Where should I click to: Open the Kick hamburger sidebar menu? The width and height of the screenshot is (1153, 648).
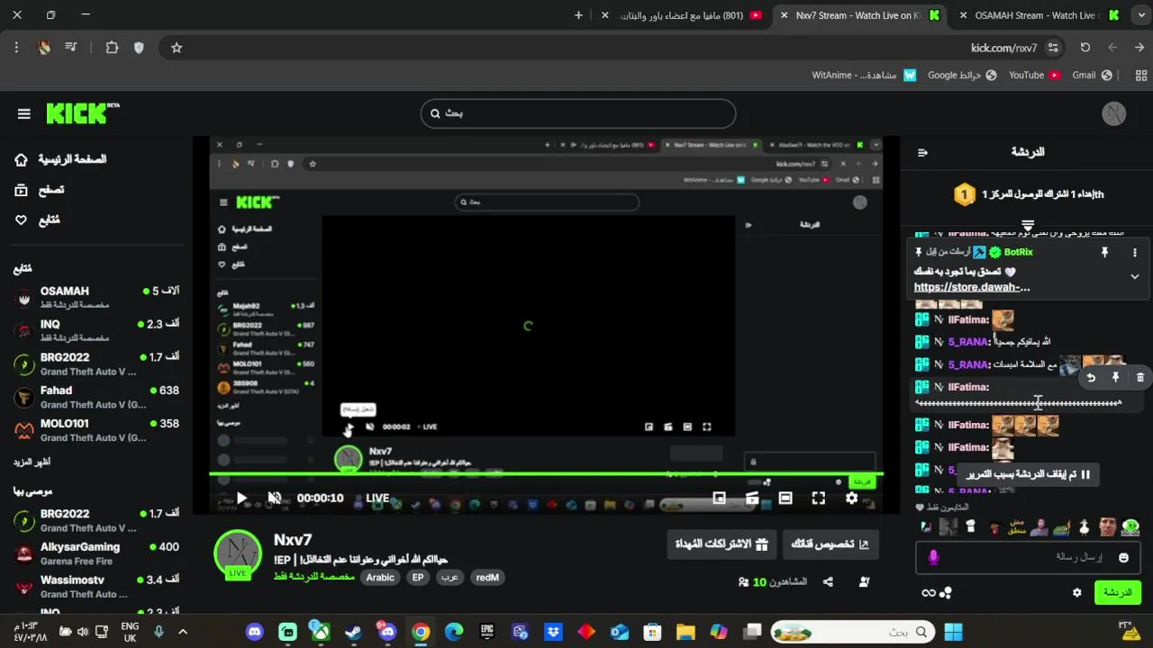pos(24,113)
